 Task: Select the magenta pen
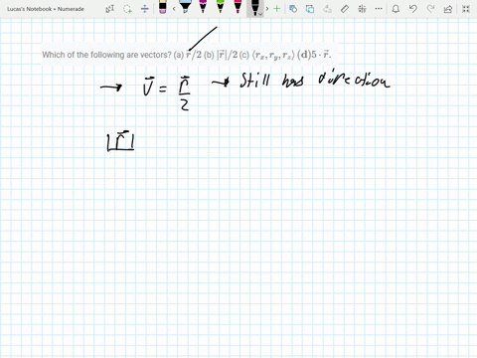click(x=203, y=7)
